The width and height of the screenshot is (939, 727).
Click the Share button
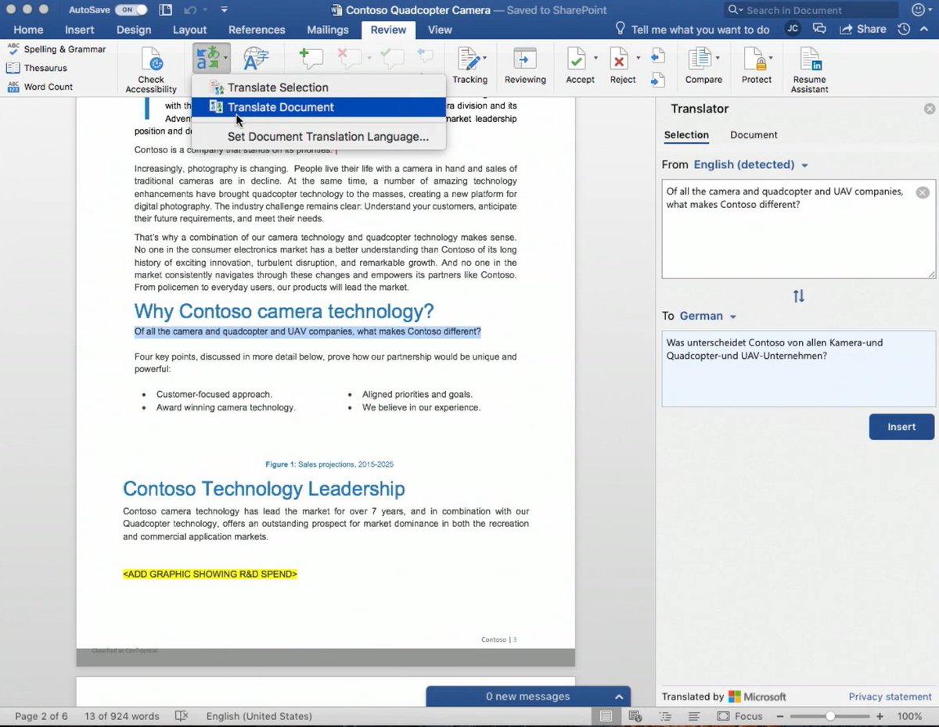pyautogui.click(x=862, y=29)
